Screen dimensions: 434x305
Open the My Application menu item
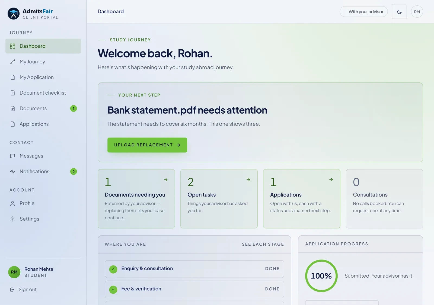[43, 77]
